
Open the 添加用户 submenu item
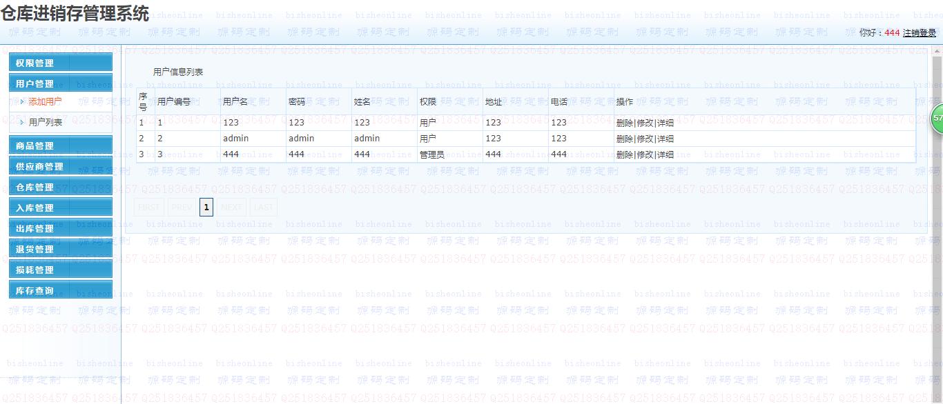coord(45,101)
